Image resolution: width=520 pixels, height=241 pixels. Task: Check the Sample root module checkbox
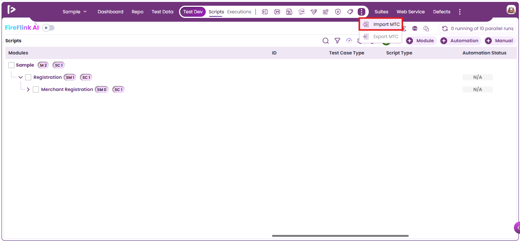coord(11,65)
